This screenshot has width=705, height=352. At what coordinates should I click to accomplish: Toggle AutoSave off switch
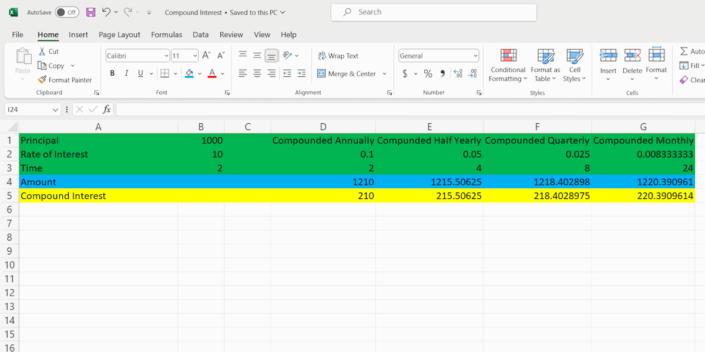pyautogui.click(x=66, y=11)
